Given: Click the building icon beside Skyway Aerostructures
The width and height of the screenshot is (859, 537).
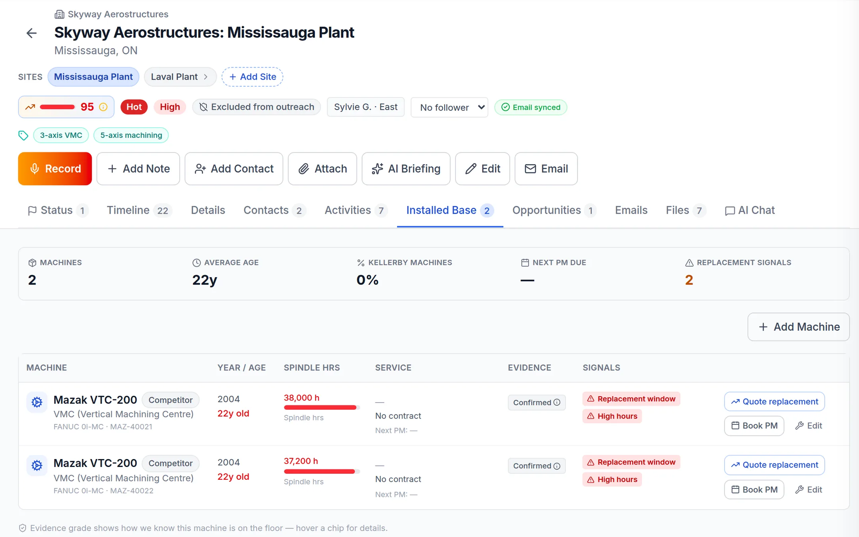Looking at the screenshot, I should click(x=59, y=14).
